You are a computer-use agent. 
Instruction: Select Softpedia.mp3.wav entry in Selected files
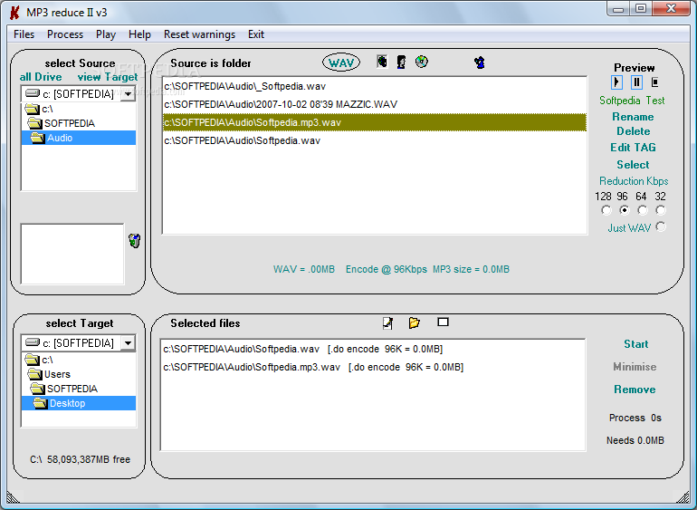point(373,367)
